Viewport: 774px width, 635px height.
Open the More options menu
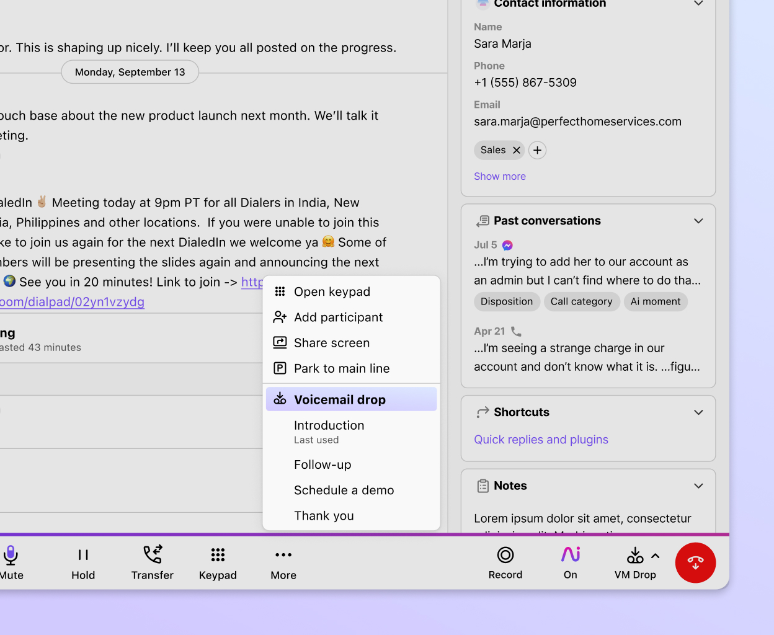pos(283,562)
